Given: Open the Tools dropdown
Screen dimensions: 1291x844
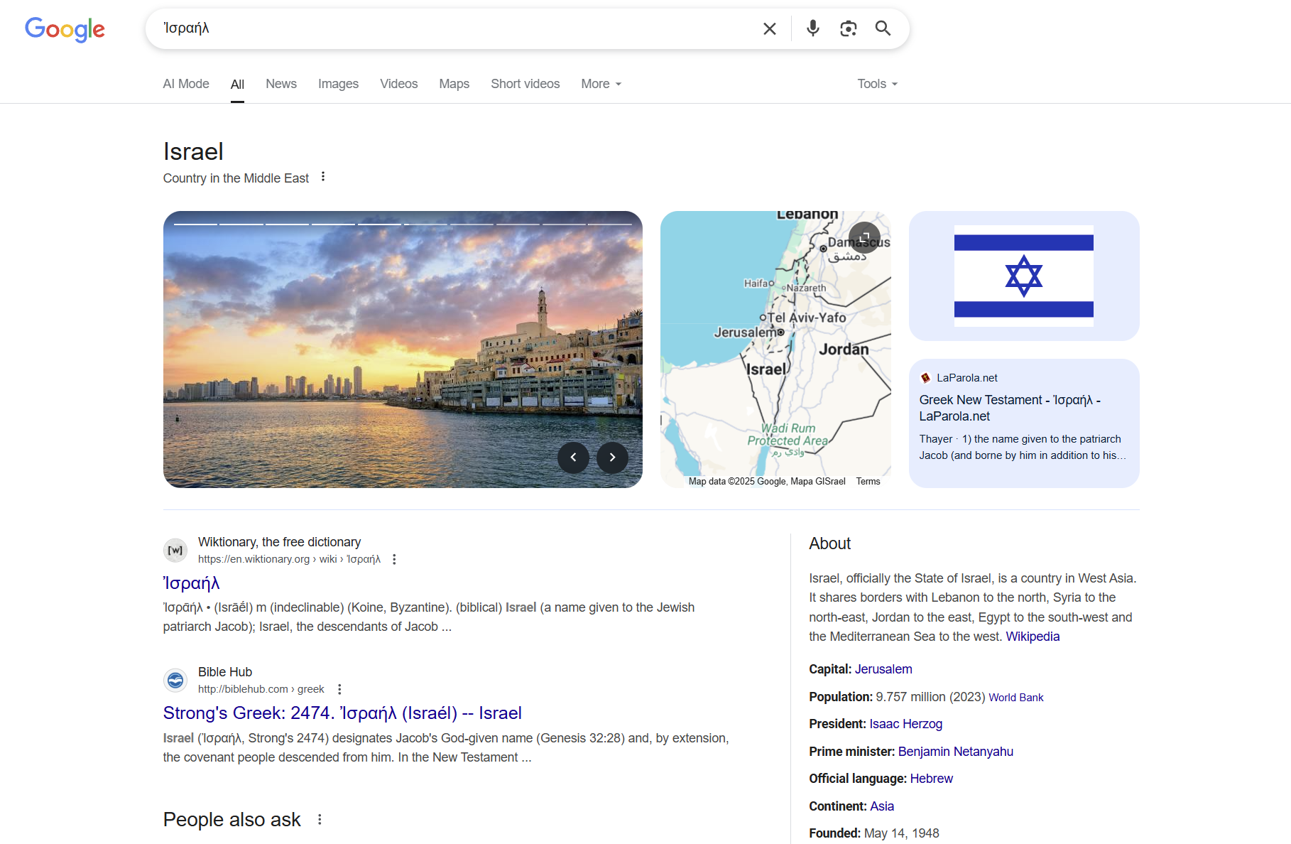Looking at the screenshot, I should (x=878, y=84).
